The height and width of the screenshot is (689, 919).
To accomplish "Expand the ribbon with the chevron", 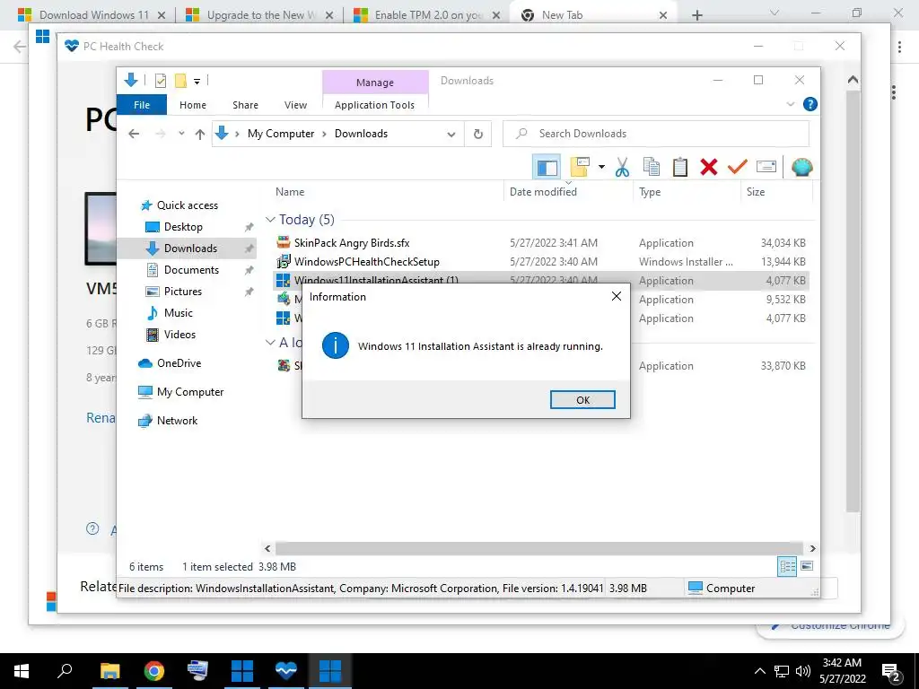I will [x=790, y=104].
